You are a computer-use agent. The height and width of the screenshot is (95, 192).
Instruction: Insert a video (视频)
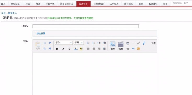tap(121, 46)
